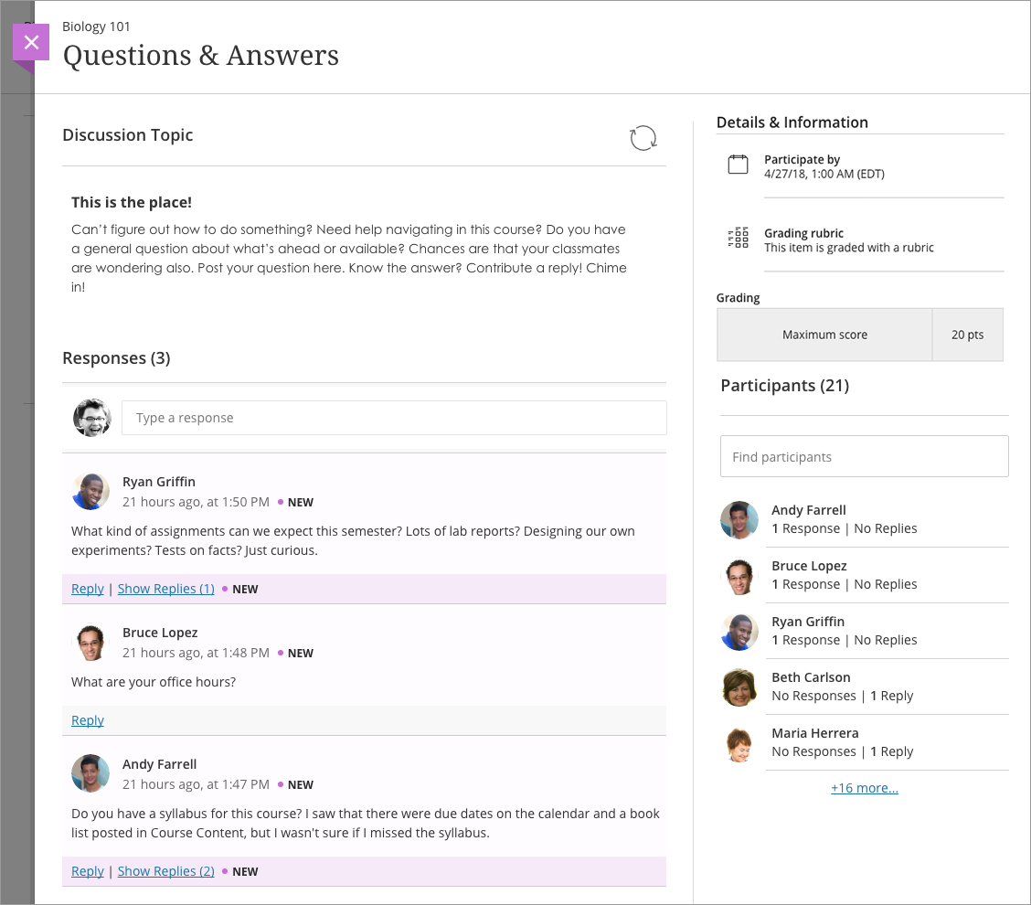Expand the +16 more participants list
1031x905 pixels.
[864, 787]
